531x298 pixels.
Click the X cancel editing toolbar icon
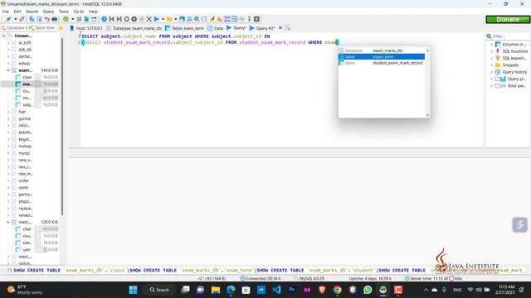pyautogui.click(x=149, y=19)
